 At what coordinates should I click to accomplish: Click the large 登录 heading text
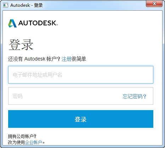click(21, 45)
